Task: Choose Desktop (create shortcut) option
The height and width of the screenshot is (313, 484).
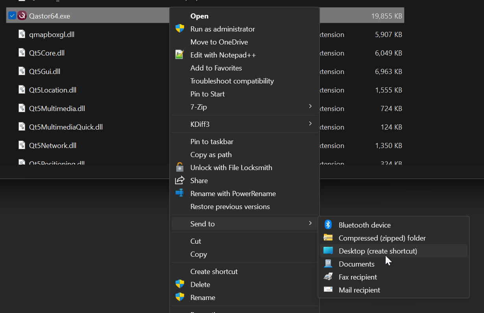Action: click(x=377, y=251)
